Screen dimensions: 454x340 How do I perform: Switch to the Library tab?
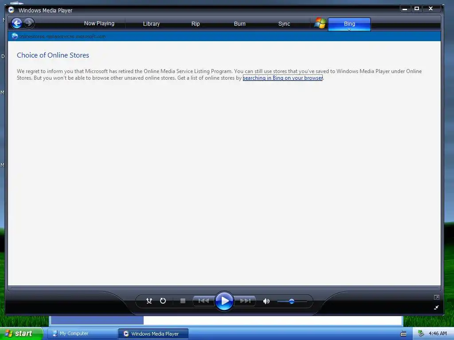pyautogui.click(x=151, y=24)
